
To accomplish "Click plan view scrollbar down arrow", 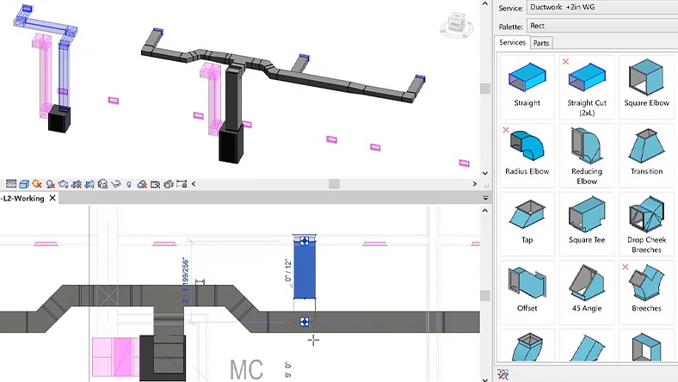I will click(x=485, y=379).
